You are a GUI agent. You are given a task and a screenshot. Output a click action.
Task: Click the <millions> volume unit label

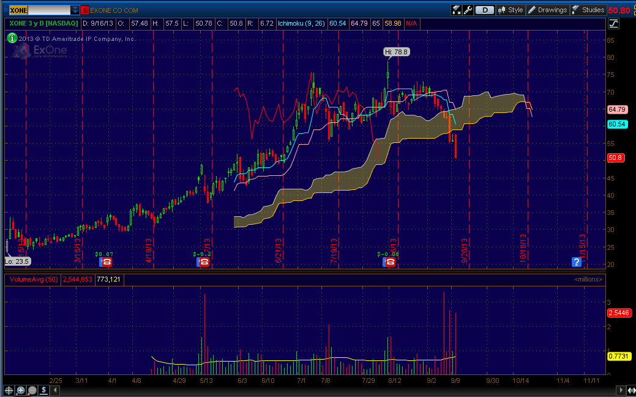(588, 279)
